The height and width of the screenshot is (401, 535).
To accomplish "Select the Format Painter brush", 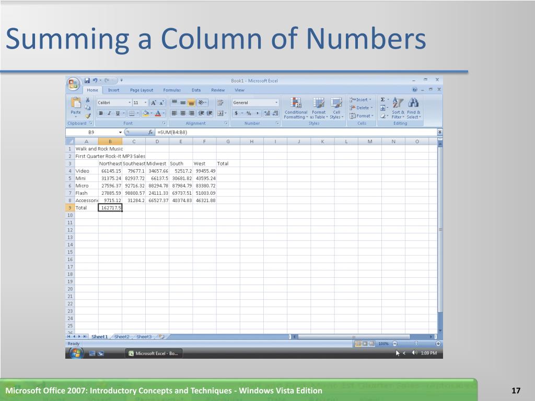I will [x=88, y=116].
